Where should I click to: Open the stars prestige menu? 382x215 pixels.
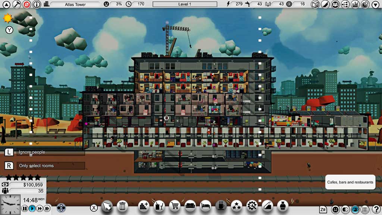point(237,206)
